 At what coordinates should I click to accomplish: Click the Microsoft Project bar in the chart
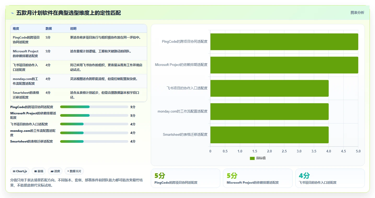[x=284, y=65]
